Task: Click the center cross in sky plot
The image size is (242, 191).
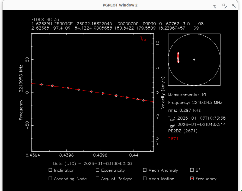Action: [x=194, y=60]
